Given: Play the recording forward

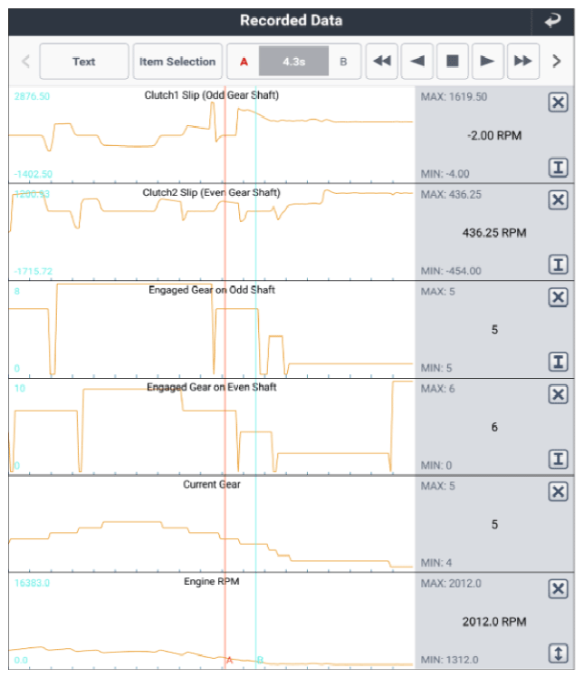Looking at the screenshot, I should [488, 61].
